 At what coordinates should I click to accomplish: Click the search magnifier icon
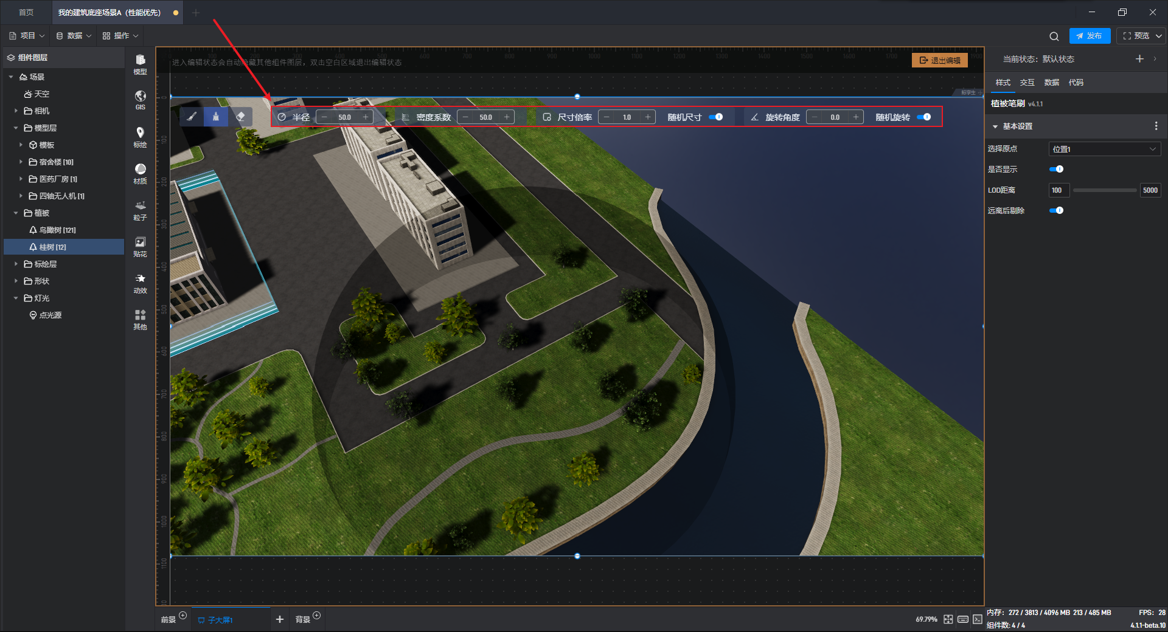(x=1054, y=36)
